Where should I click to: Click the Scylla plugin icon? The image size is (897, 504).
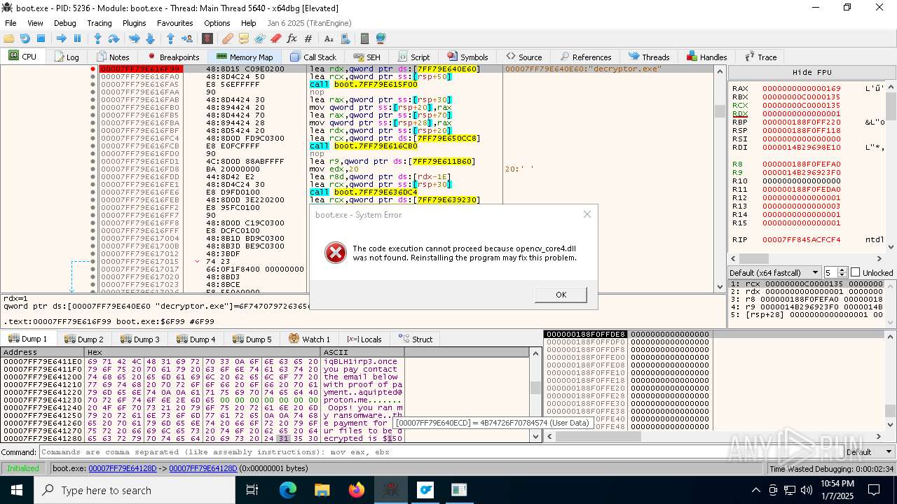[207, 38]
